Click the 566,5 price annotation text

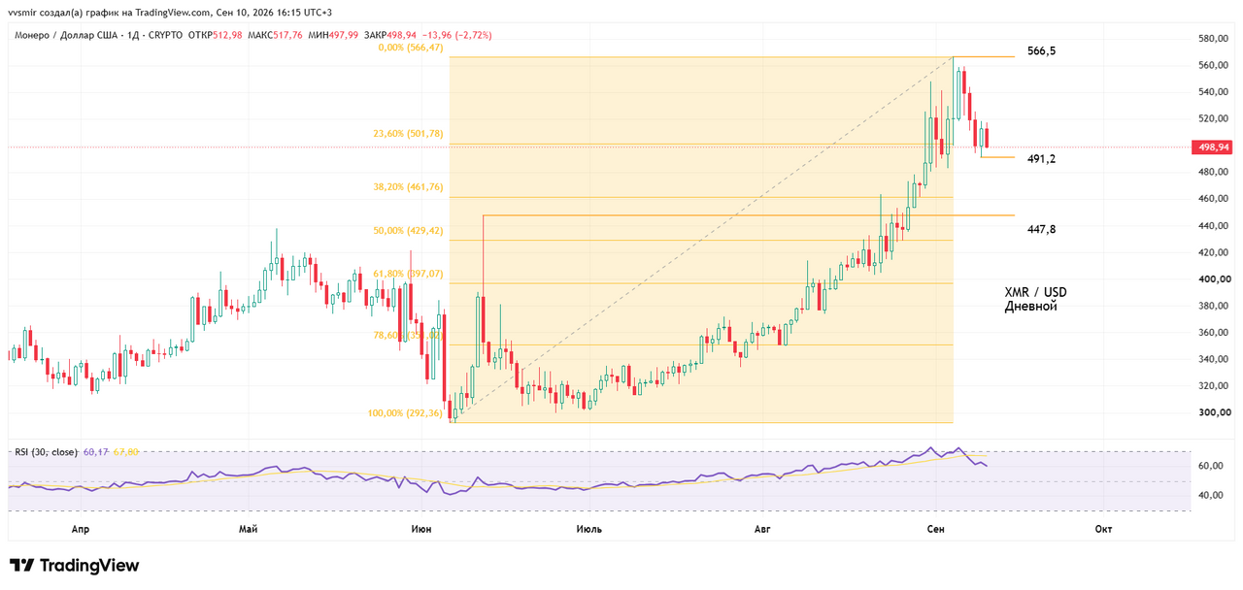(1041, 50)
